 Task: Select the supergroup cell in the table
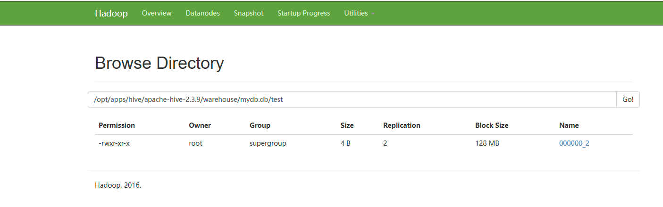(268, 143)
